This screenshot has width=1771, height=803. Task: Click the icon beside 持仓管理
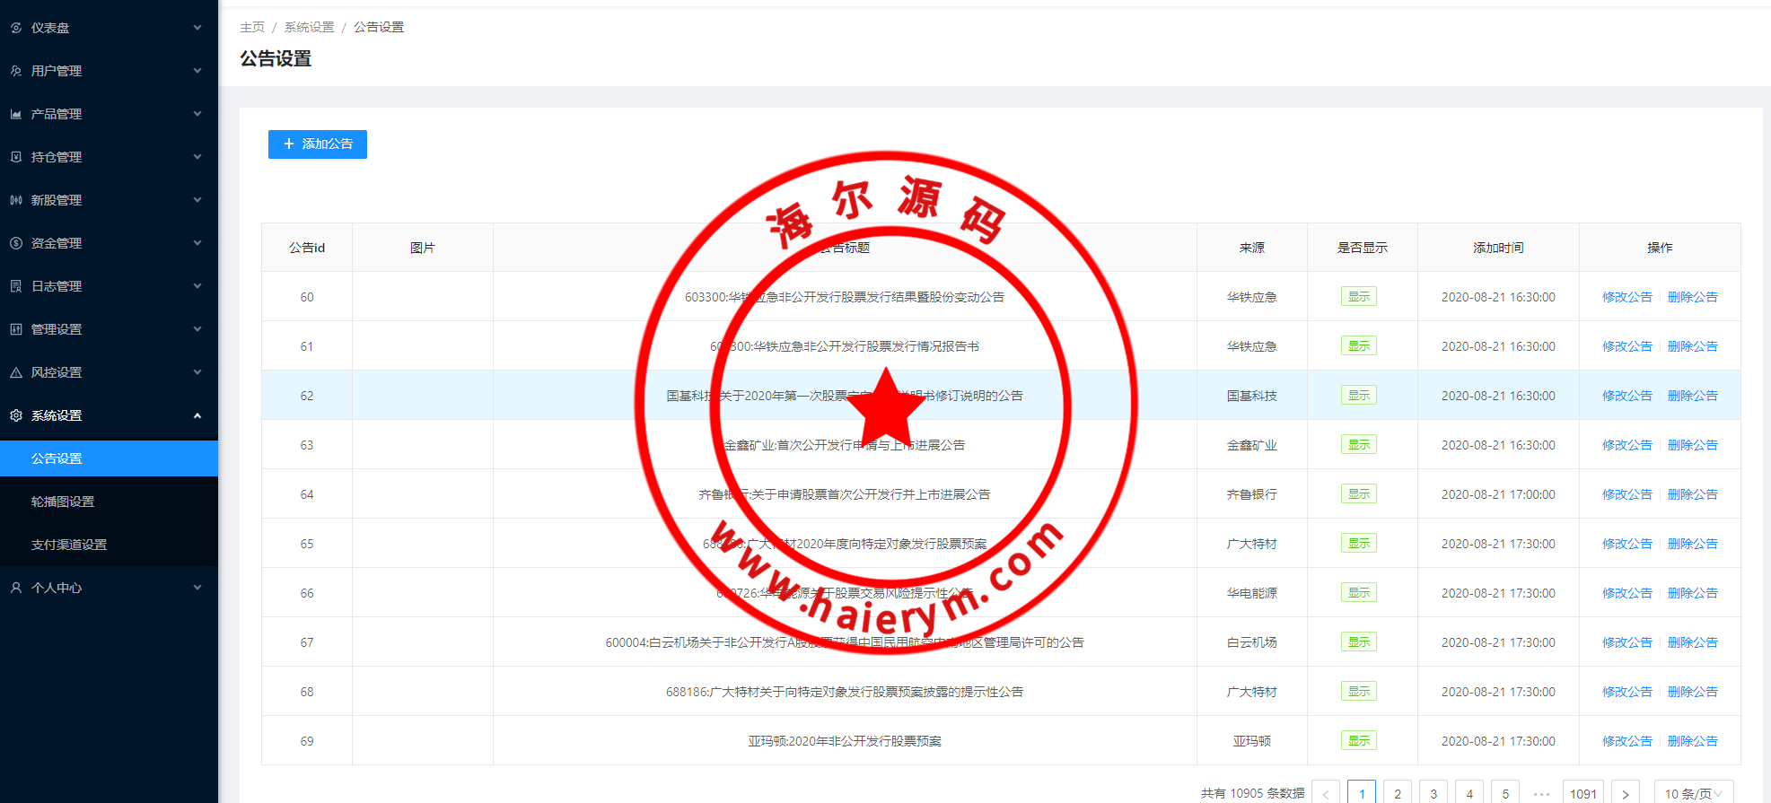click(x=16, y=157)
